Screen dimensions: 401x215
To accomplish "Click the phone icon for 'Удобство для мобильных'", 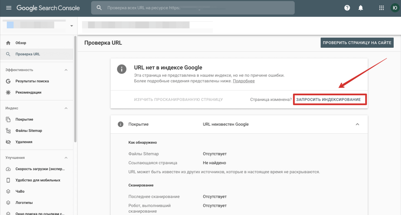I will point(8,180).
